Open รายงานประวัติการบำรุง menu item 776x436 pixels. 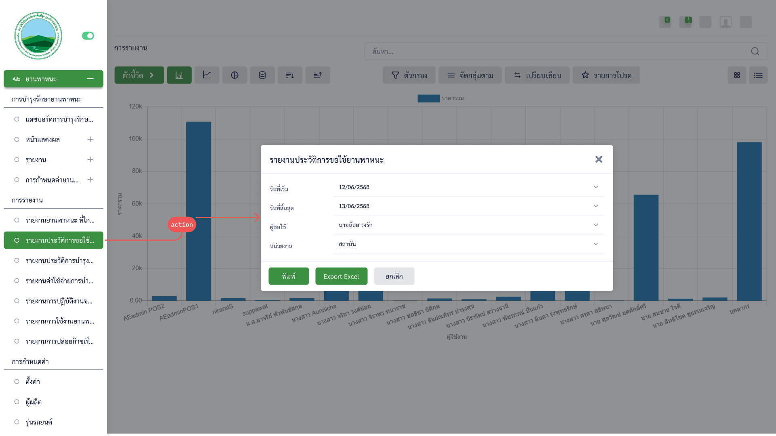59,260
